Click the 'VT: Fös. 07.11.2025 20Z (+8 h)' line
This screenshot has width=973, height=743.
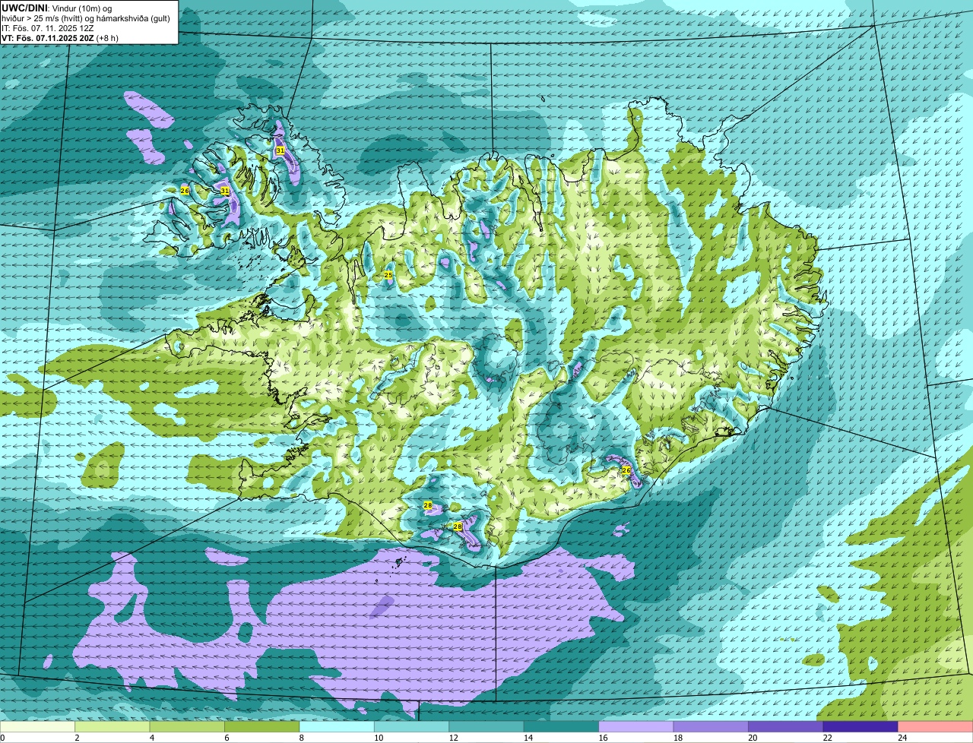60,38
